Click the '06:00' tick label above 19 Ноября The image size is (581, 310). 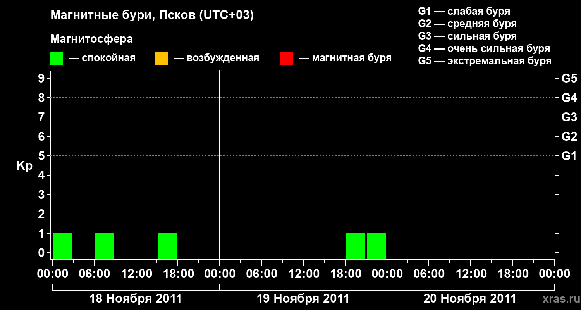[261, 274]
